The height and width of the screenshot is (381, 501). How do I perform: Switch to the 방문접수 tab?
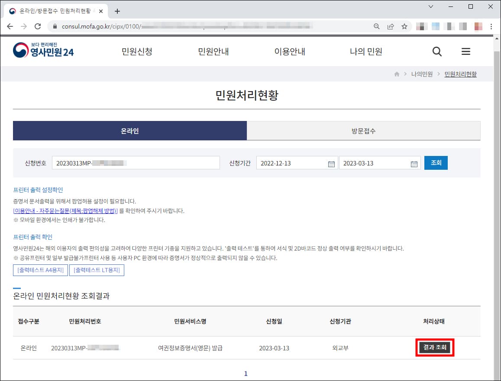point(363,131)
